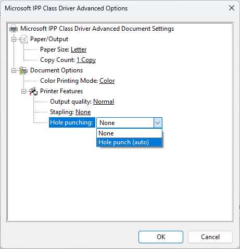The image size is (240, 249).
Task: Click the printer icon beside Advanced Document Settings
Action: pos(14,29)
